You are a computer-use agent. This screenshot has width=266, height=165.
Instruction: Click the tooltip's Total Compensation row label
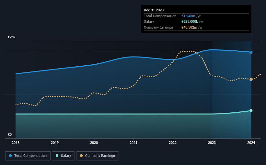tap(160, 16)
